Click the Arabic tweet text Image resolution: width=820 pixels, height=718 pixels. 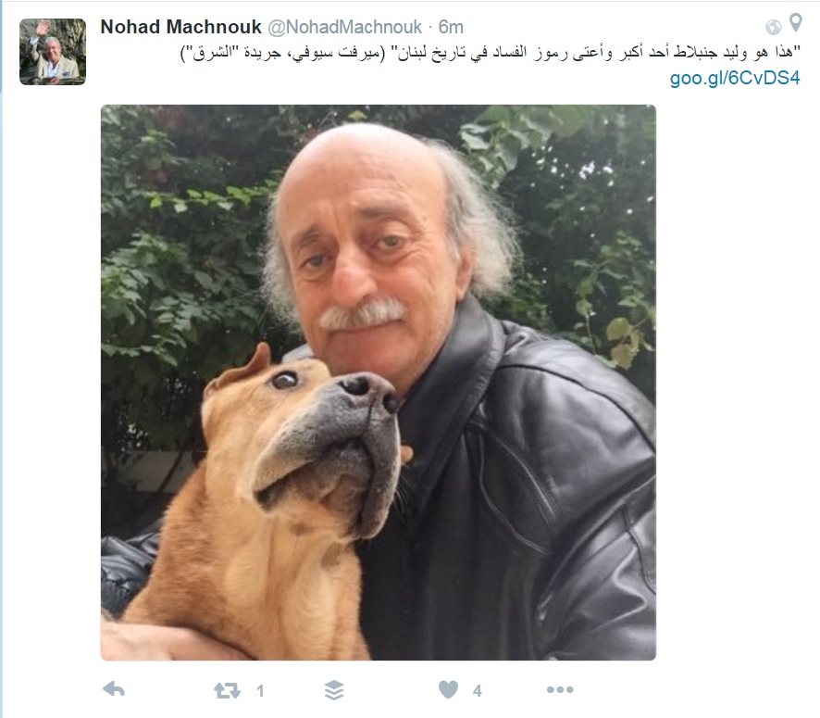pos(491,53)
